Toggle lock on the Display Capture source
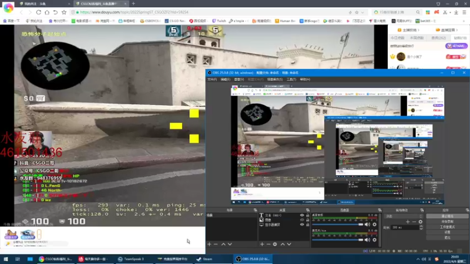This screenshot has height=264, width=470. point(307,225)
